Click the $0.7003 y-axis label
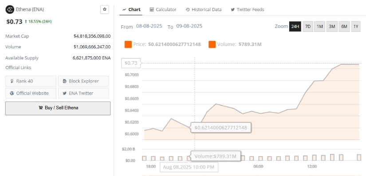 [x=132, y=75]
